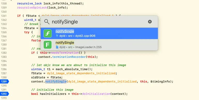Click 'fState' in the if condition on line 1261
Viewport: 199px width, 100px height.
31,16
